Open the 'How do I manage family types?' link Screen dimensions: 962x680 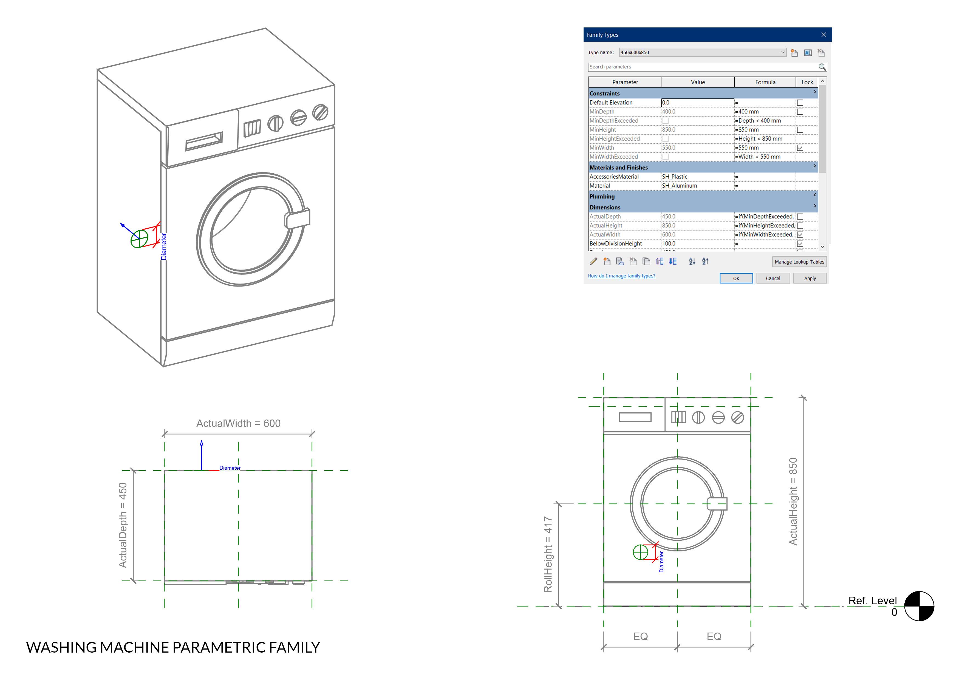pos(621,276)
